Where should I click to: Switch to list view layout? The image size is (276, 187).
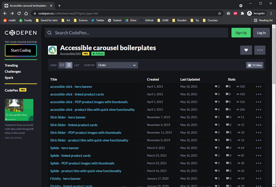(x=69, y=65)
